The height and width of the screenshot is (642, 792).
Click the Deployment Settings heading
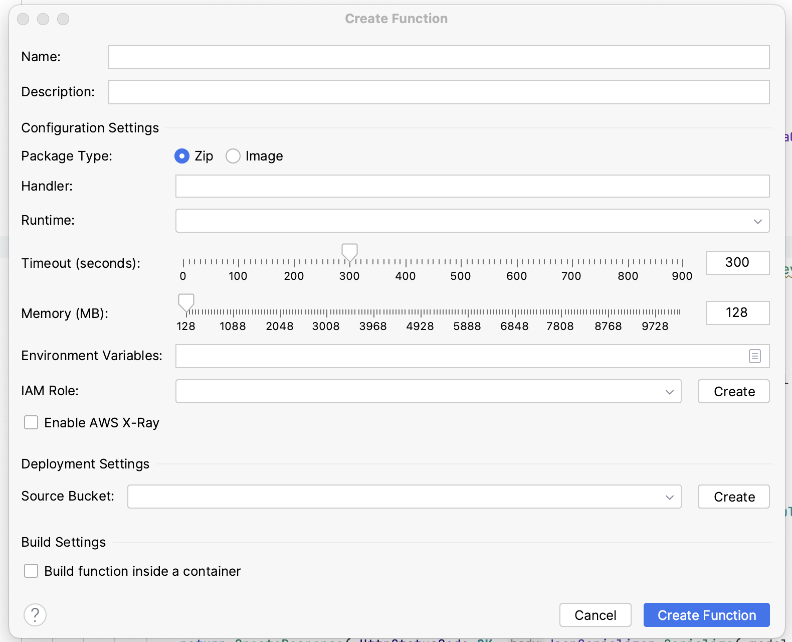85,464
